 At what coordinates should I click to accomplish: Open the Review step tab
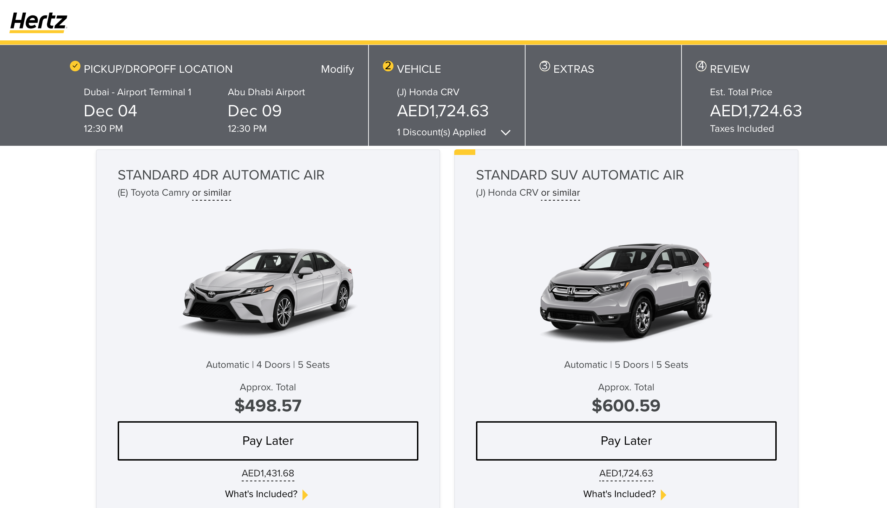730,69
